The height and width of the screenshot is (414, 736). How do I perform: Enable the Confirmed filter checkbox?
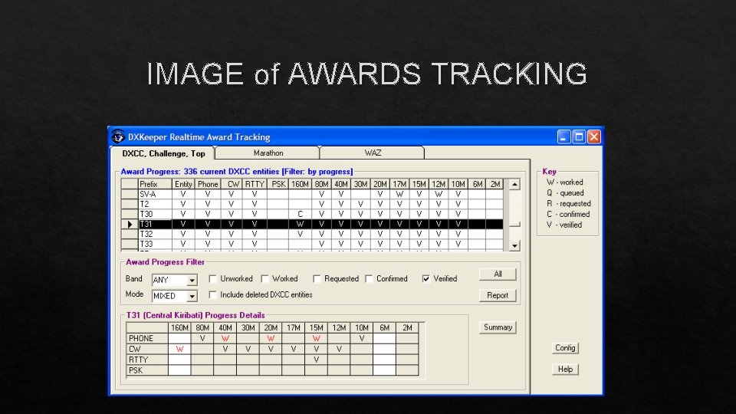369,279
